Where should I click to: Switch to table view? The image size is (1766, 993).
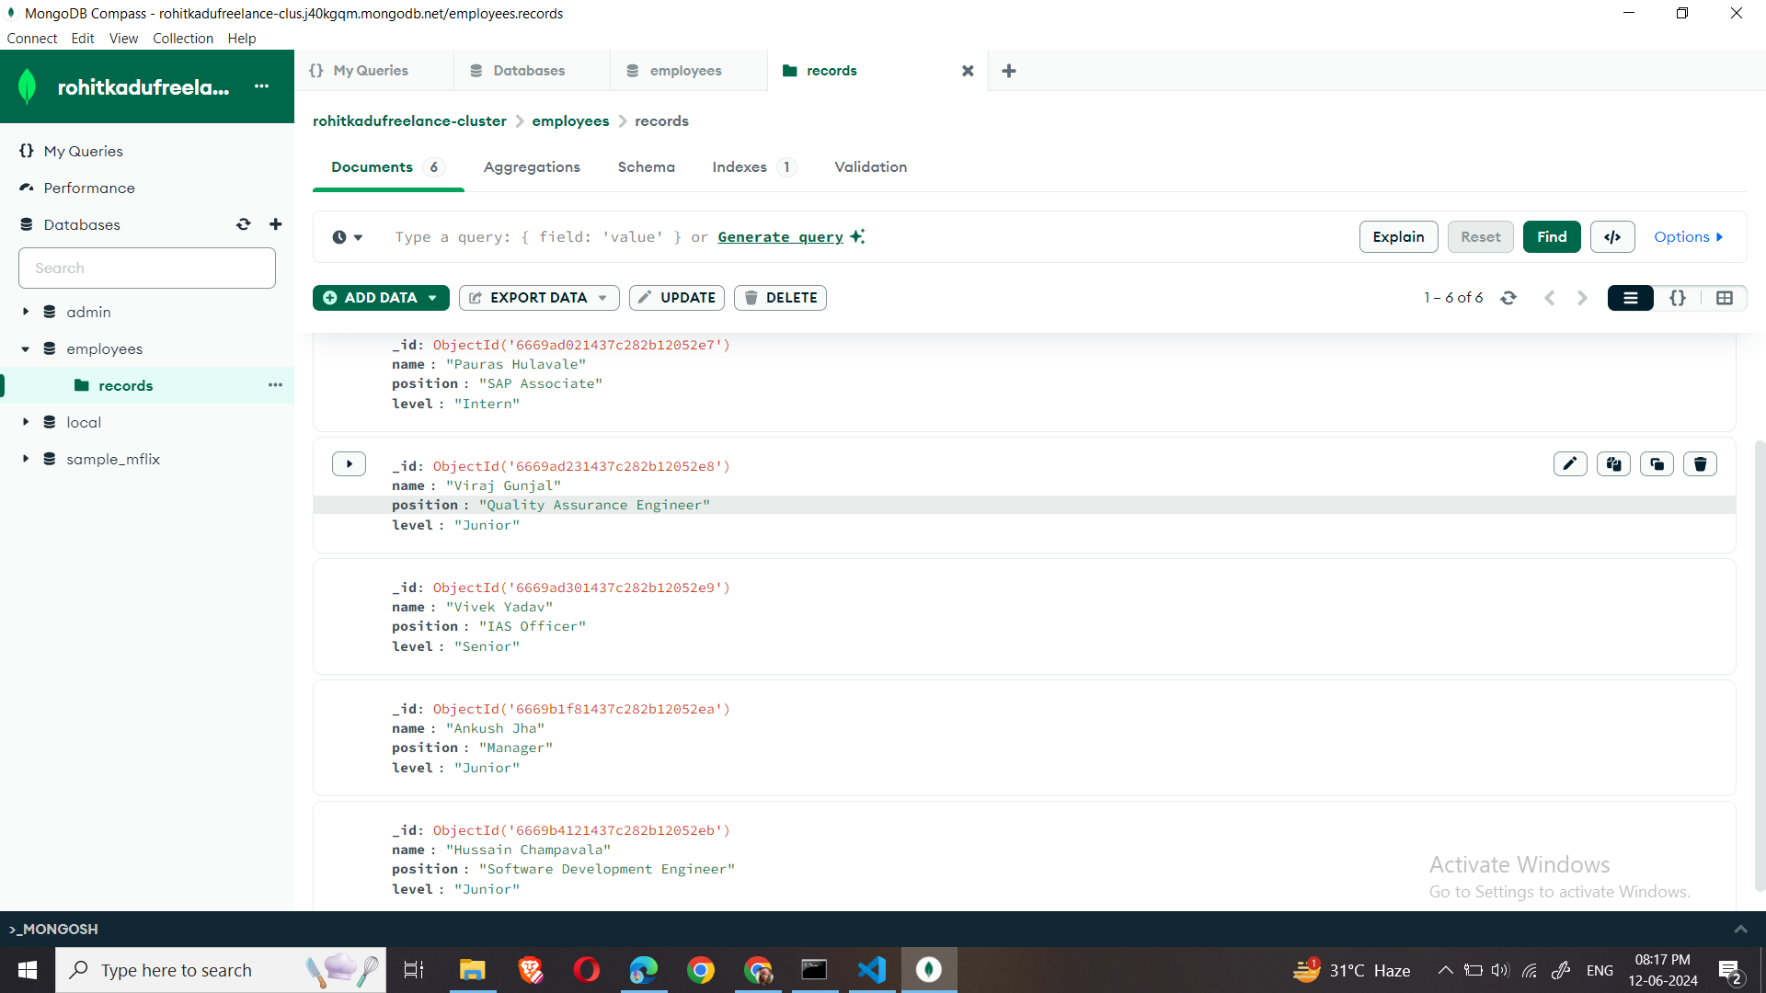click(1725, 298)
